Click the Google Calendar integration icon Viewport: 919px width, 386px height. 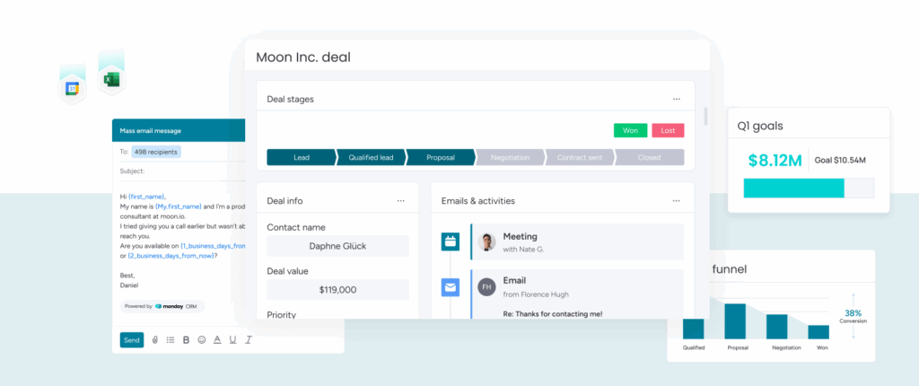[73, 88]
